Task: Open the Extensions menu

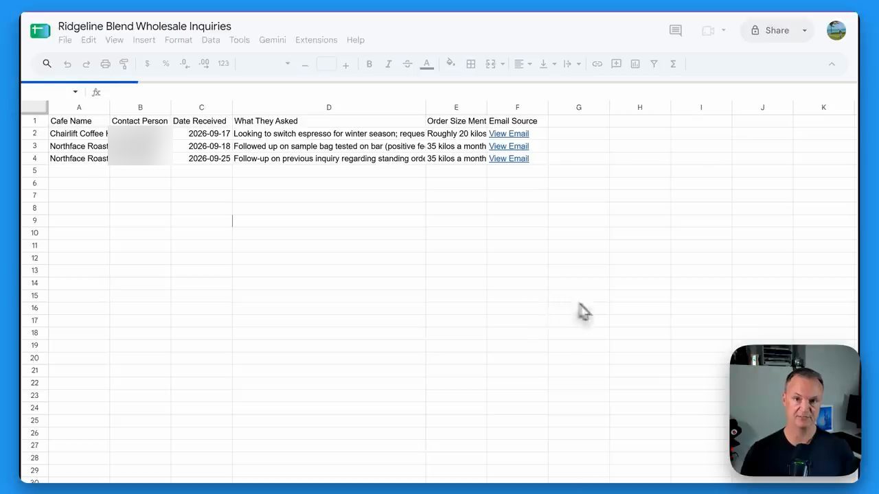Action: (317, 40)
